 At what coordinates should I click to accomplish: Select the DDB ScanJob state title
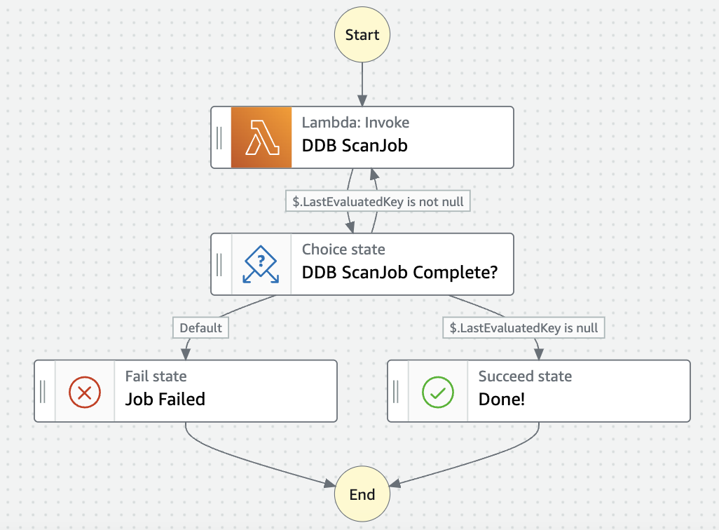pos(355,145)
